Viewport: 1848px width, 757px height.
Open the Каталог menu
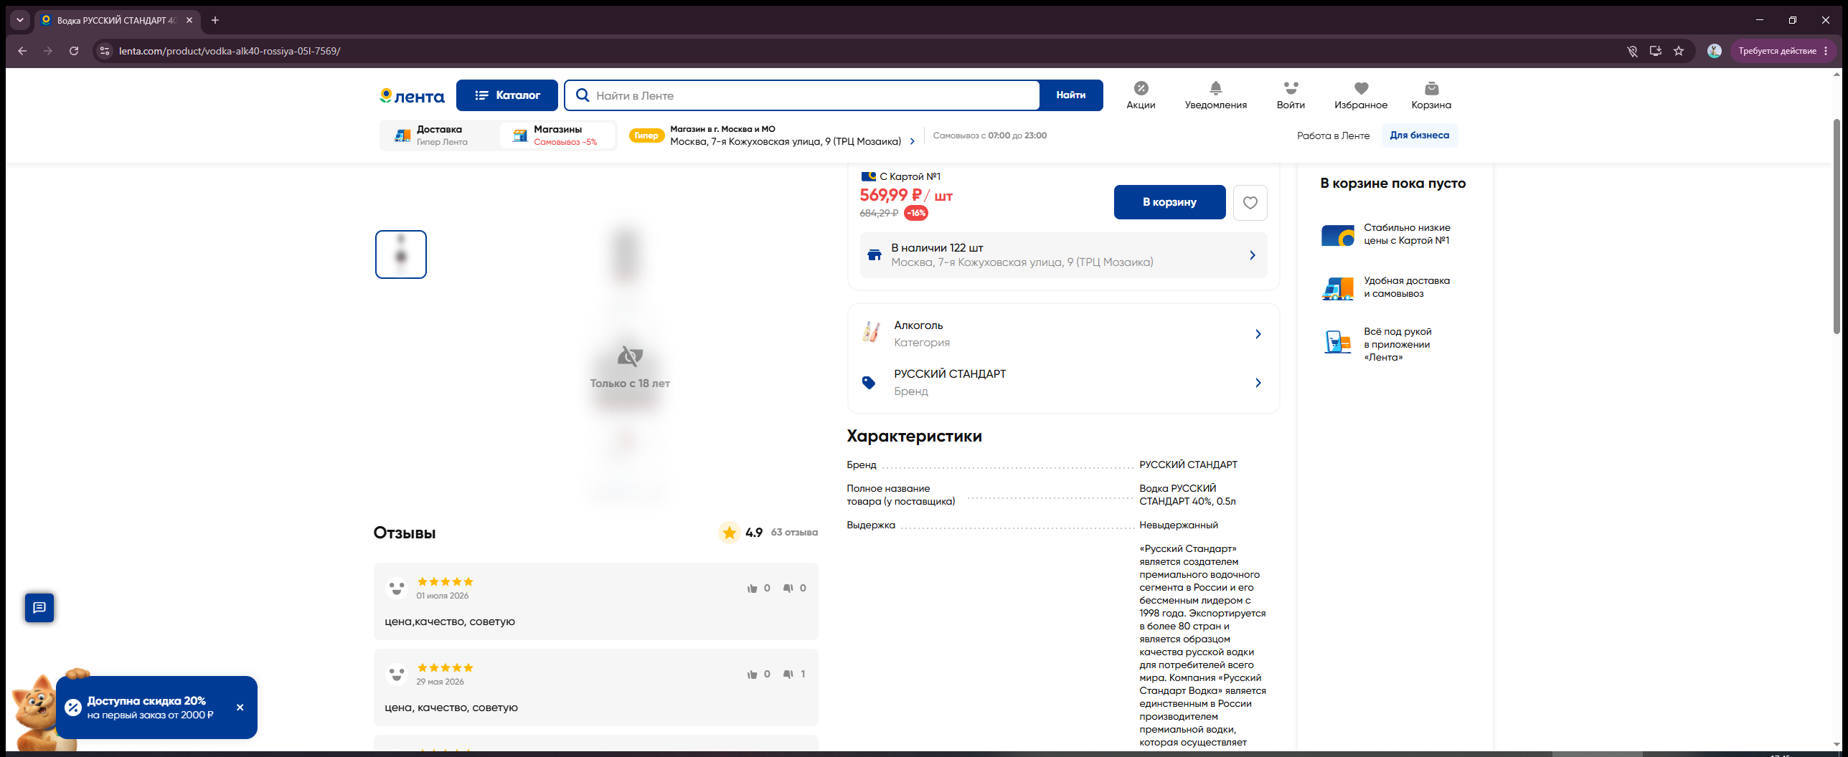[507, 95]
